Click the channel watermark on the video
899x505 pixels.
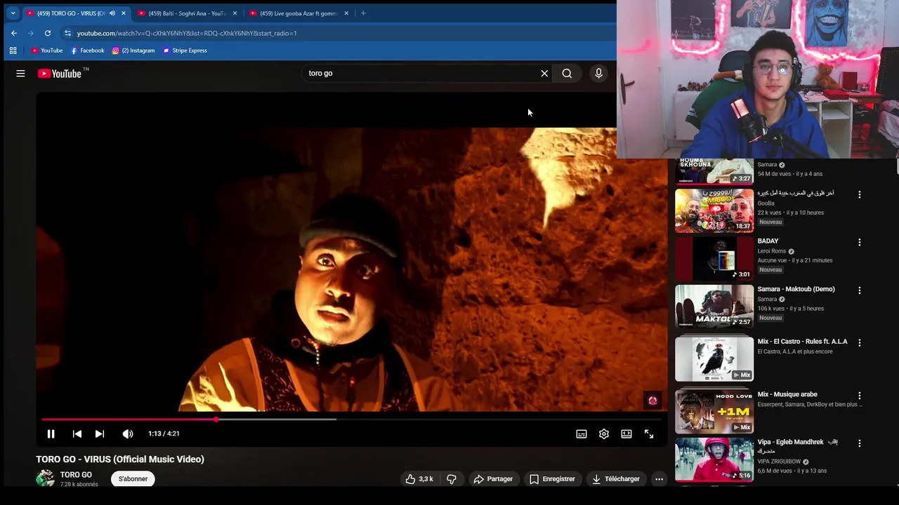tap(652, 400)
